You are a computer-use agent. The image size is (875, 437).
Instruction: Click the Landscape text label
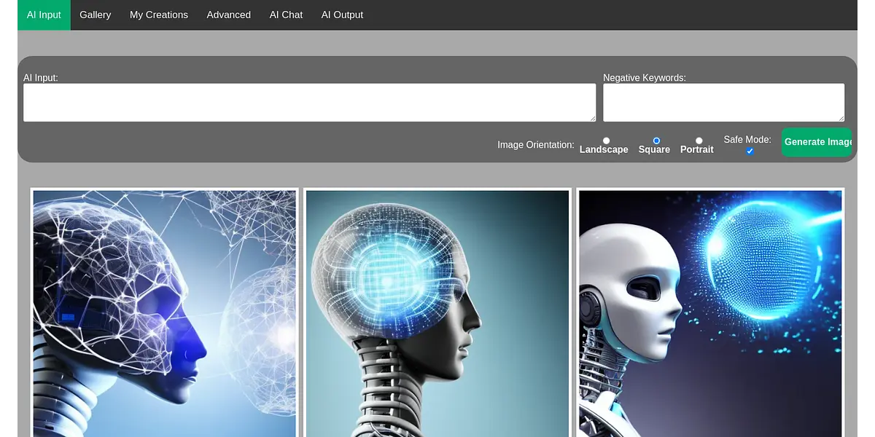pyautogui.click(x=604, y=150)
